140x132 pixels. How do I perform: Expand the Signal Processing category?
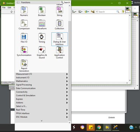point(42,85)
